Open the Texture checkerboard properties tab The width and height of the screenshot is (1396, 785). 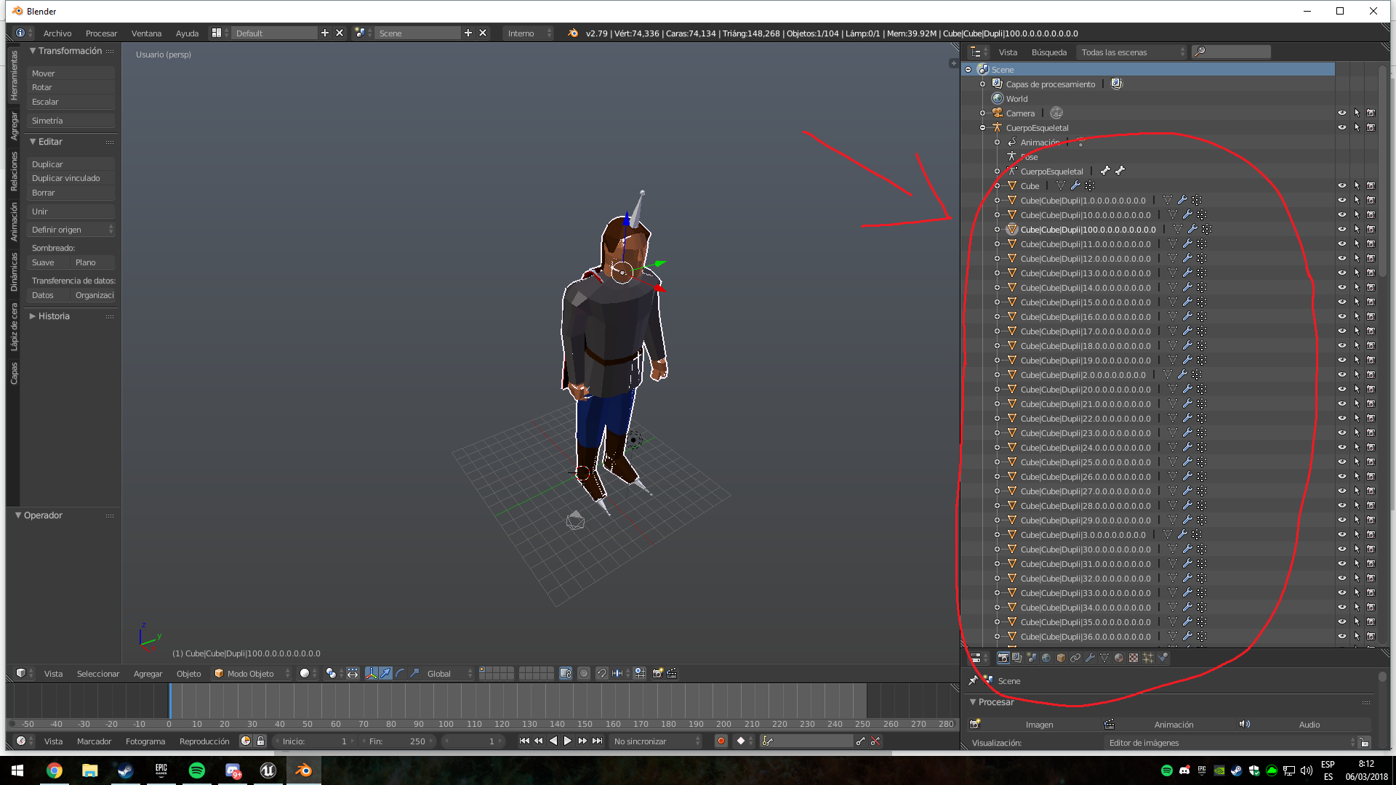click(1134, 658)
